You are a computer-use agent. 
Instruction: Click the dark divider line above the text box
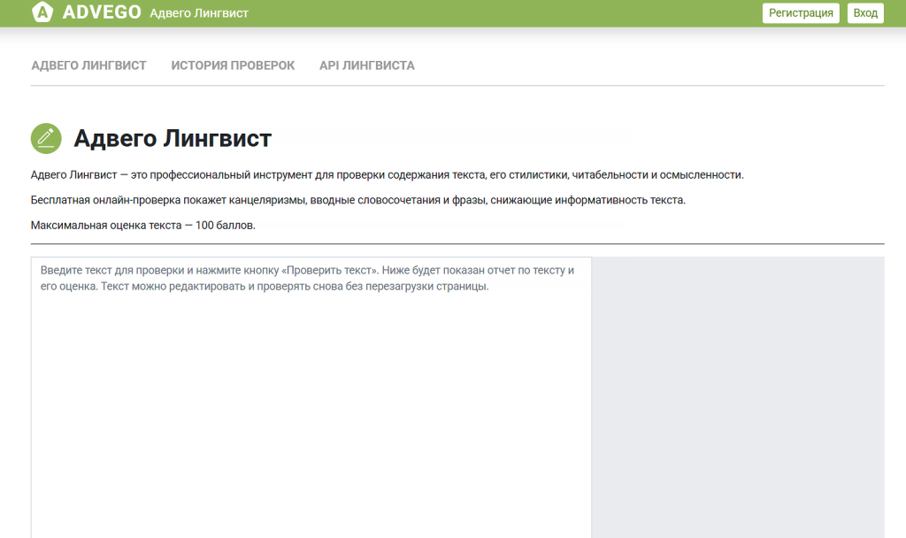click(x=457, y=243)
